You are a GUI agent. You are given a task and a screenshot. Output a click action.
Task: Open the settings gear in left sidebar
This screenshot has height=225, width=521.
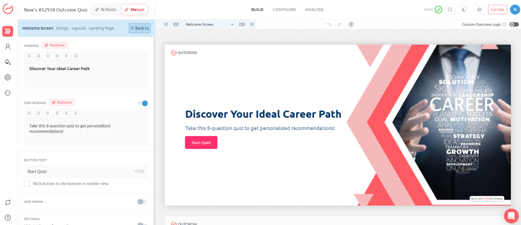[8, 77]
